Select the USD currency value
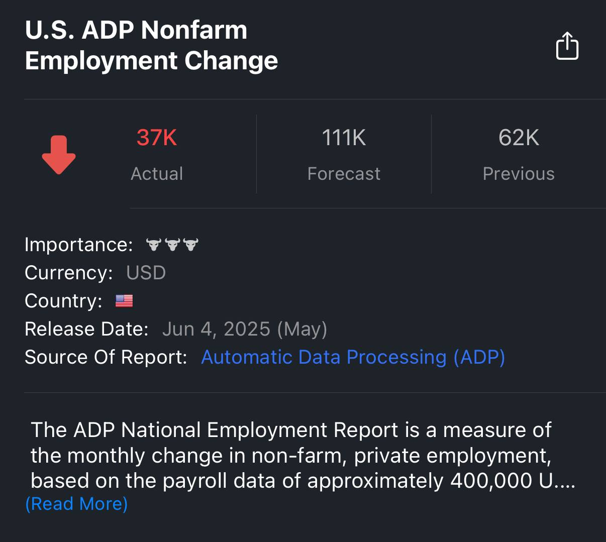This screenshot has width=606, height=542. (146, 273)
